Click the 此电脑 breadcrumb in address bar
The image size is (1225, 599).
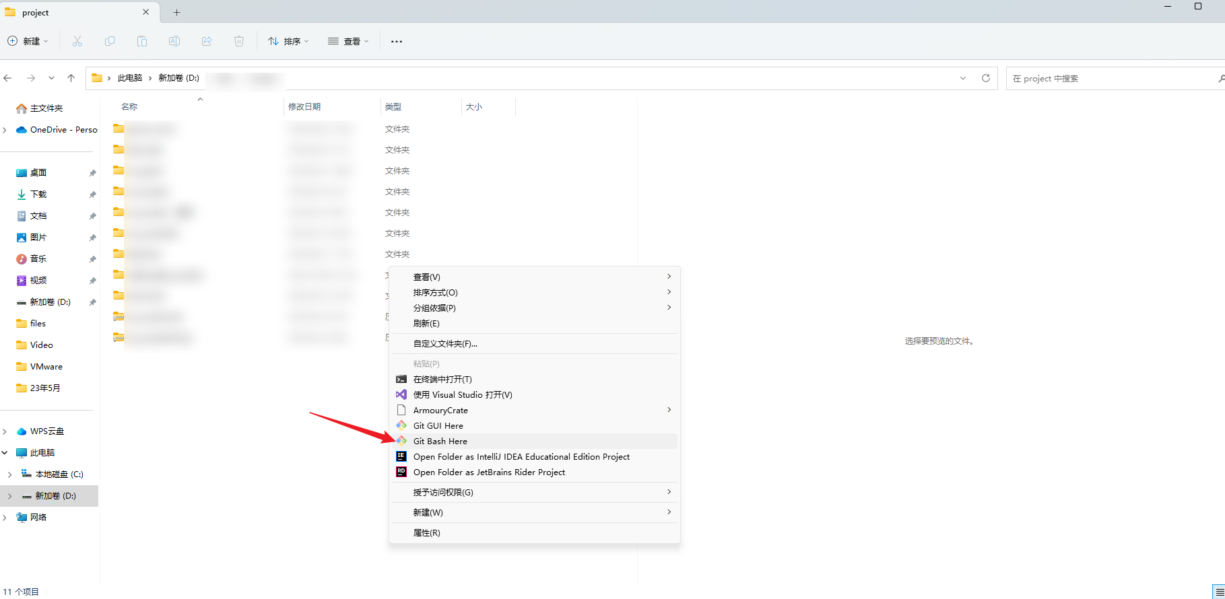(x=130, y=78)
